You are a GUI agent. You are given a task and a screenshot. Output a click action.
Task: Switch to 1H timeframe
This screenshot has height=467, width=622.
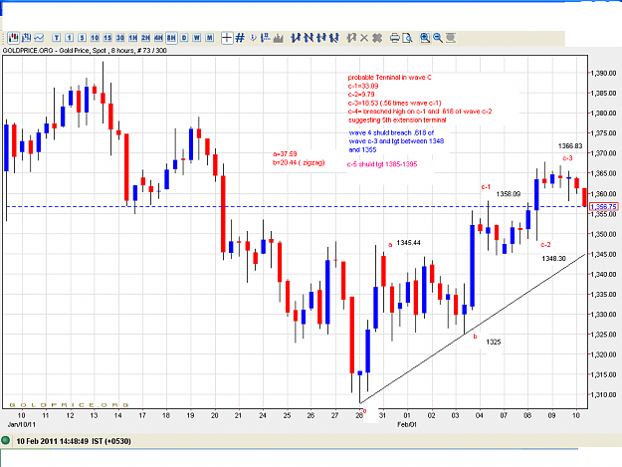[x=133, y=38]
